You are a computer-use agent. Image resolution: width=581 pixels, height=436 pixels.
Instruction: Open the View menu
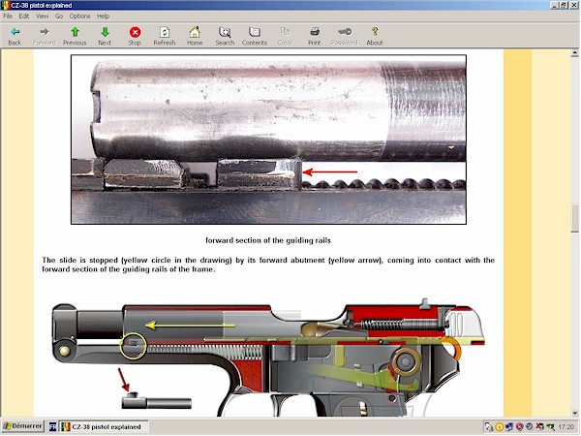[x=43, y=16]
